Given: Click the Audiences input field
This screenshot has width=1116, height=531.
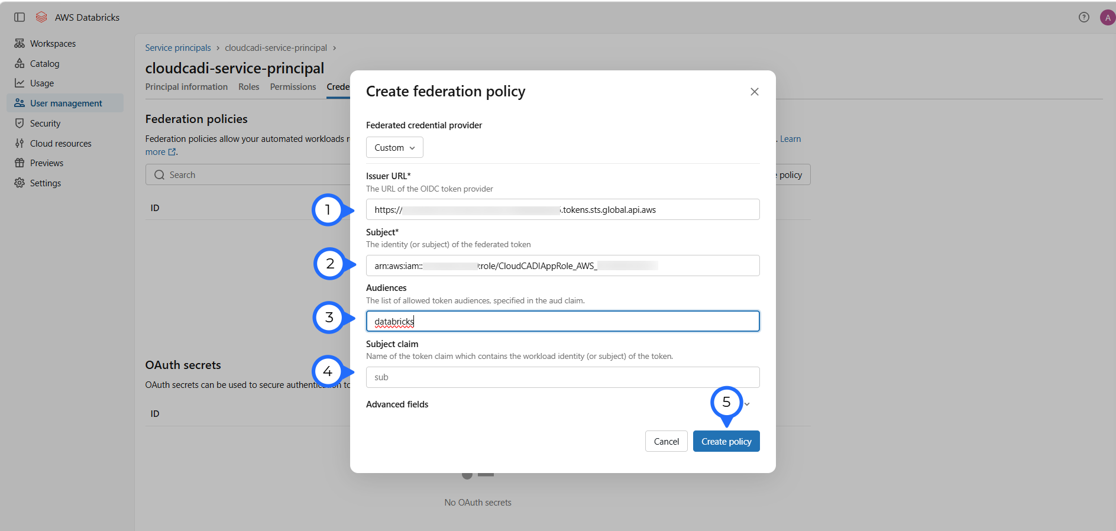Looking at the screenshot, I should [563, 321].
